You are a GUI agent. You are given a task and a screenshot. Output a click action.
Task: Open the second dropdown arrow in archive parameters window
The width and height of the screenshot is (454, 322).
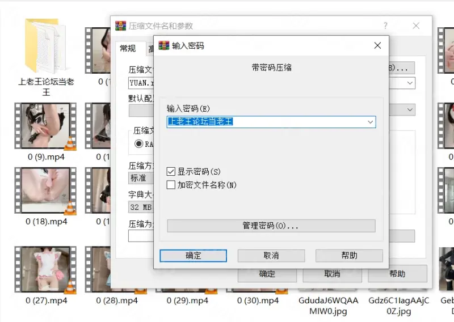[410, 109]
